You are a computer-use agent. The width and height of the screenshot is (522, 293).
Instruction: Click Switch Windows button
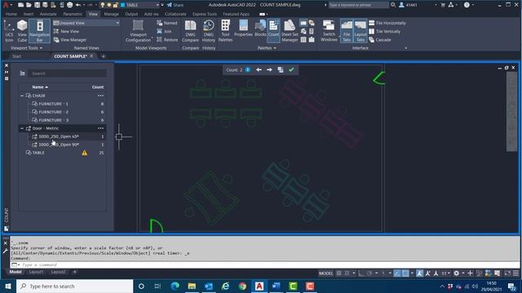tap(329, 31)
